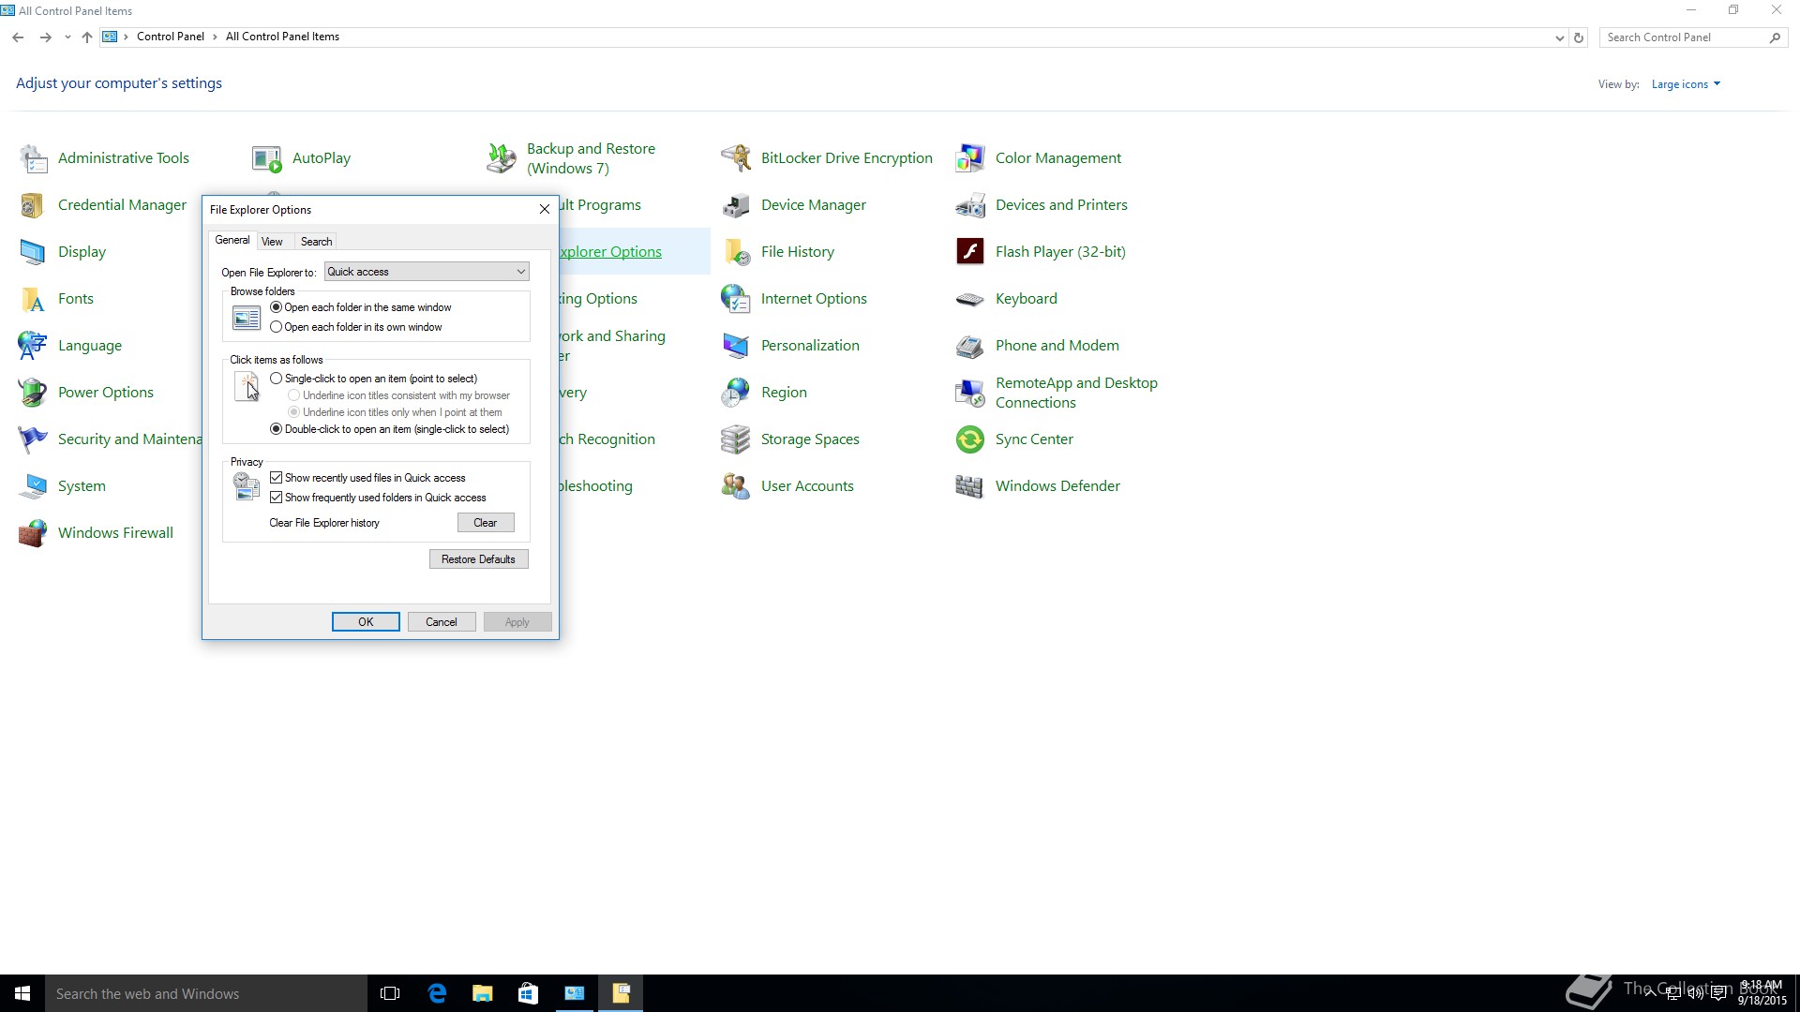Open Device Manager icon
Image resolution: width=1800 pixels, height=1012 pixels.
736,205
